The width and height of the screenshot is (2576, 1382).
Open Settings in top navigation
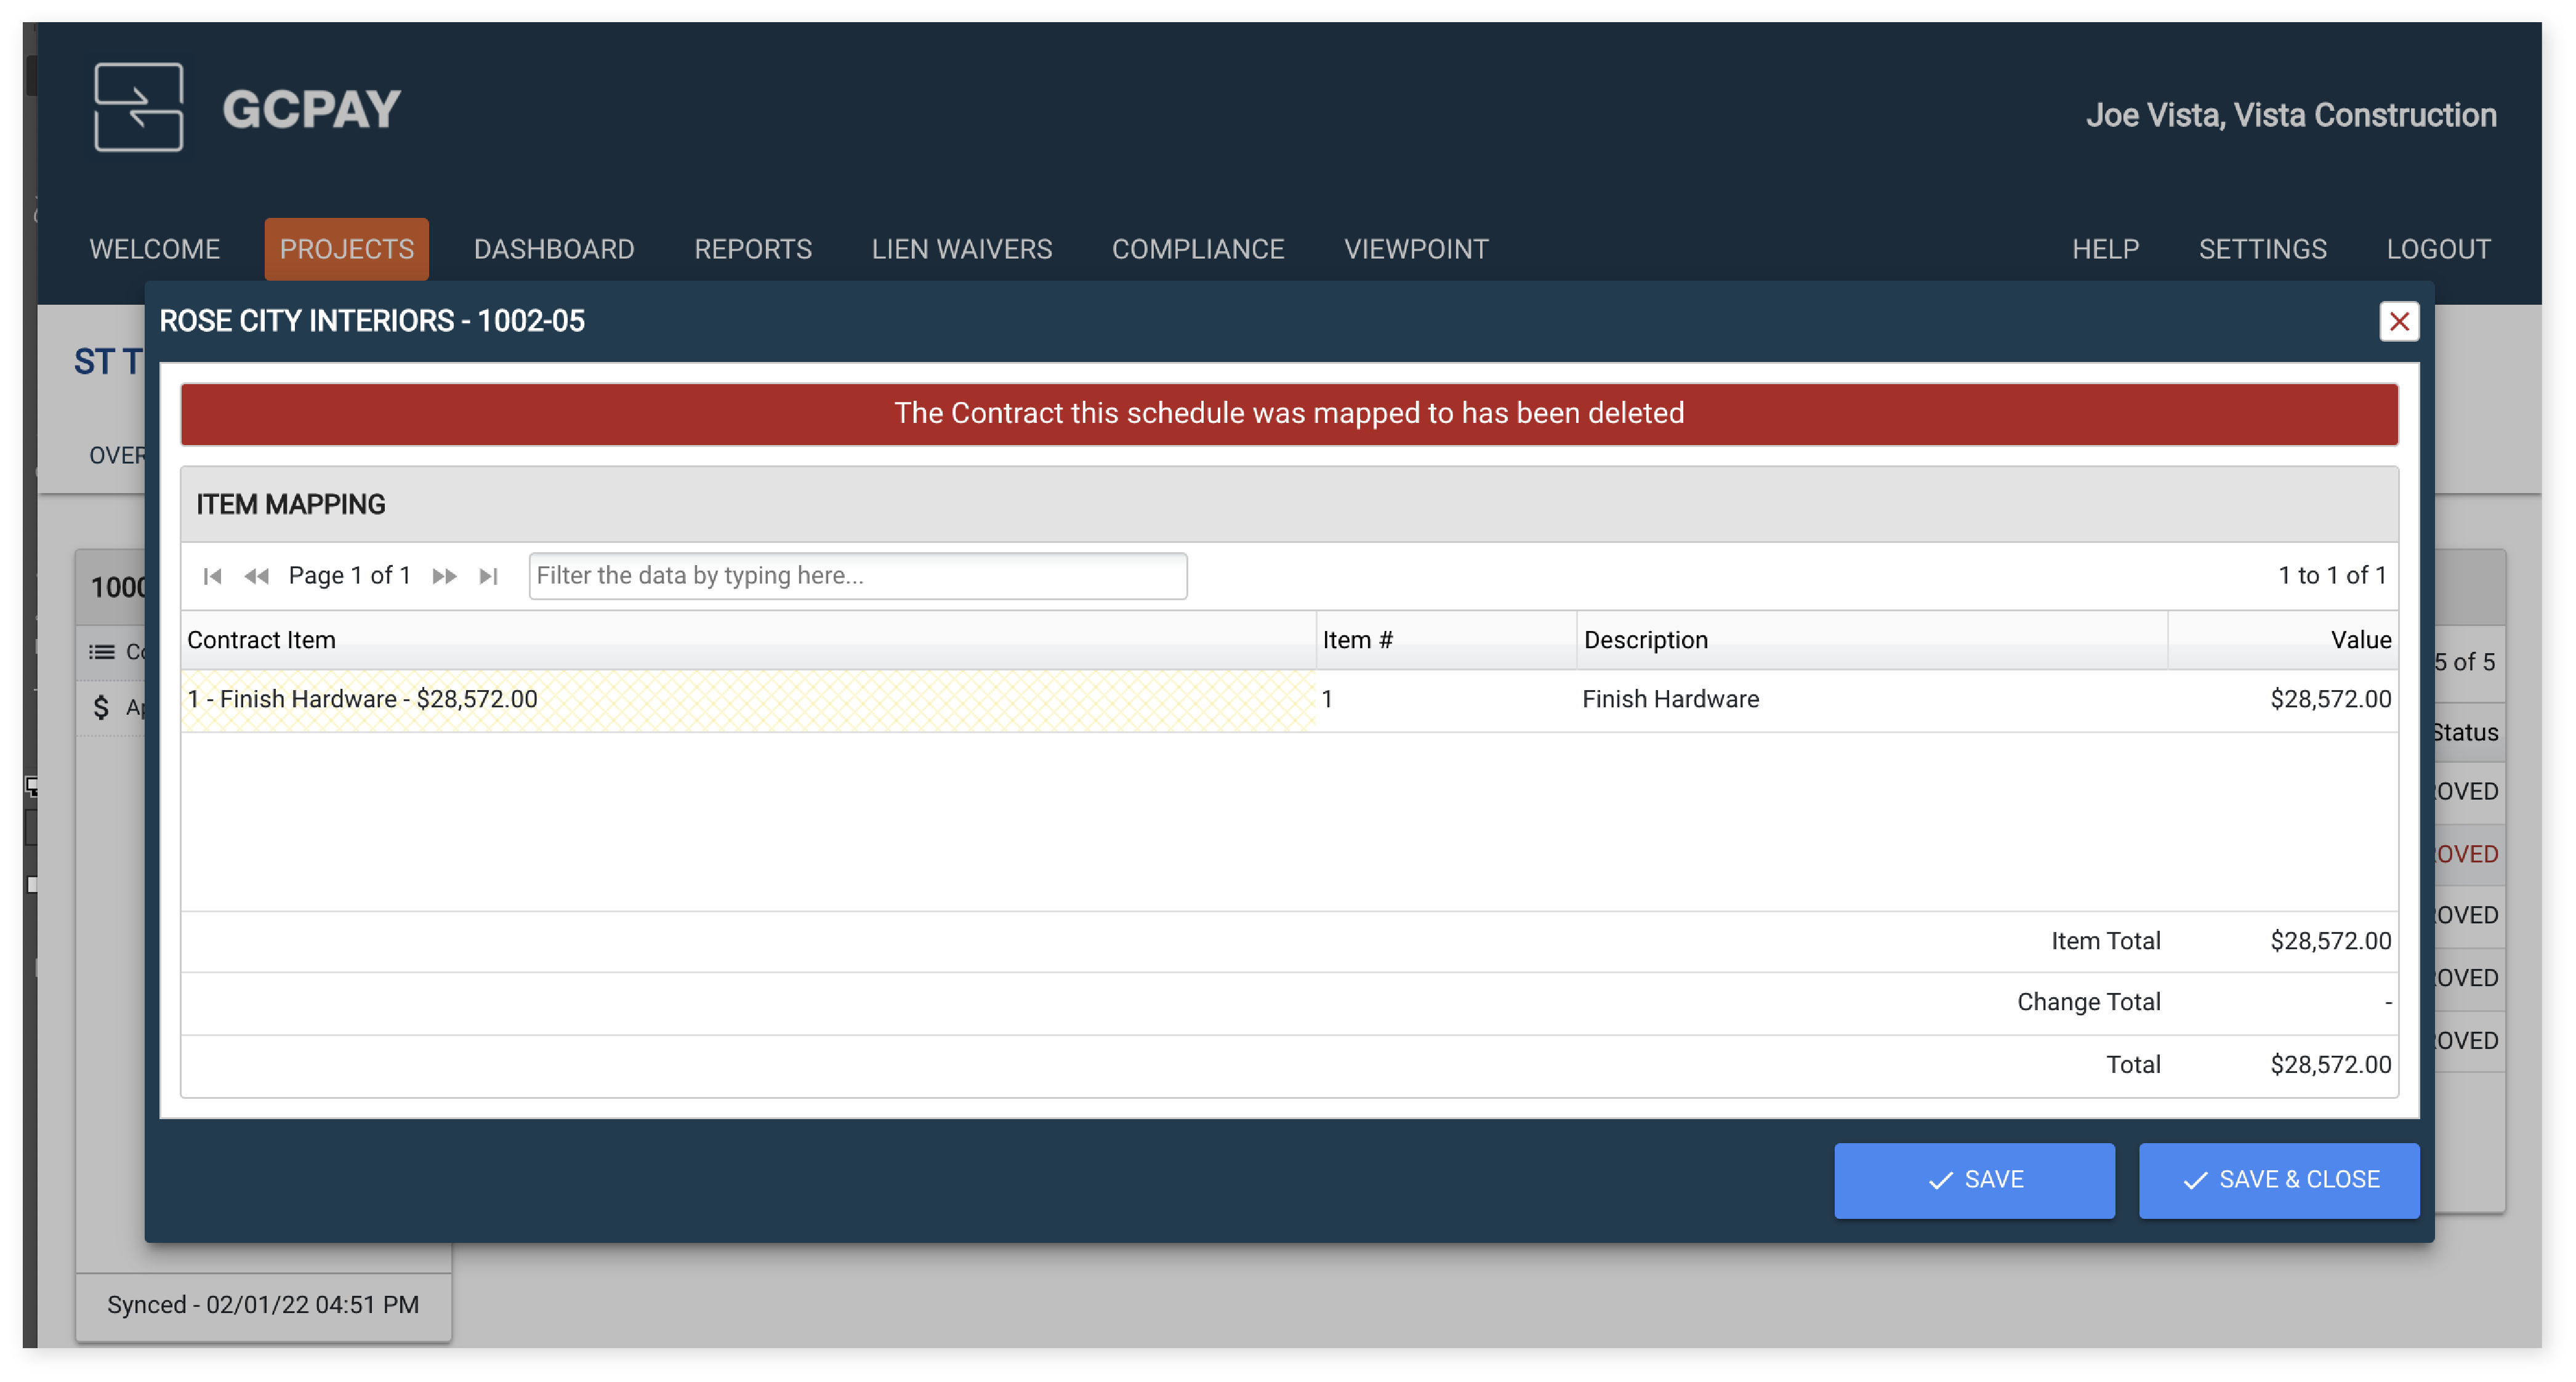pos(2262,249)
